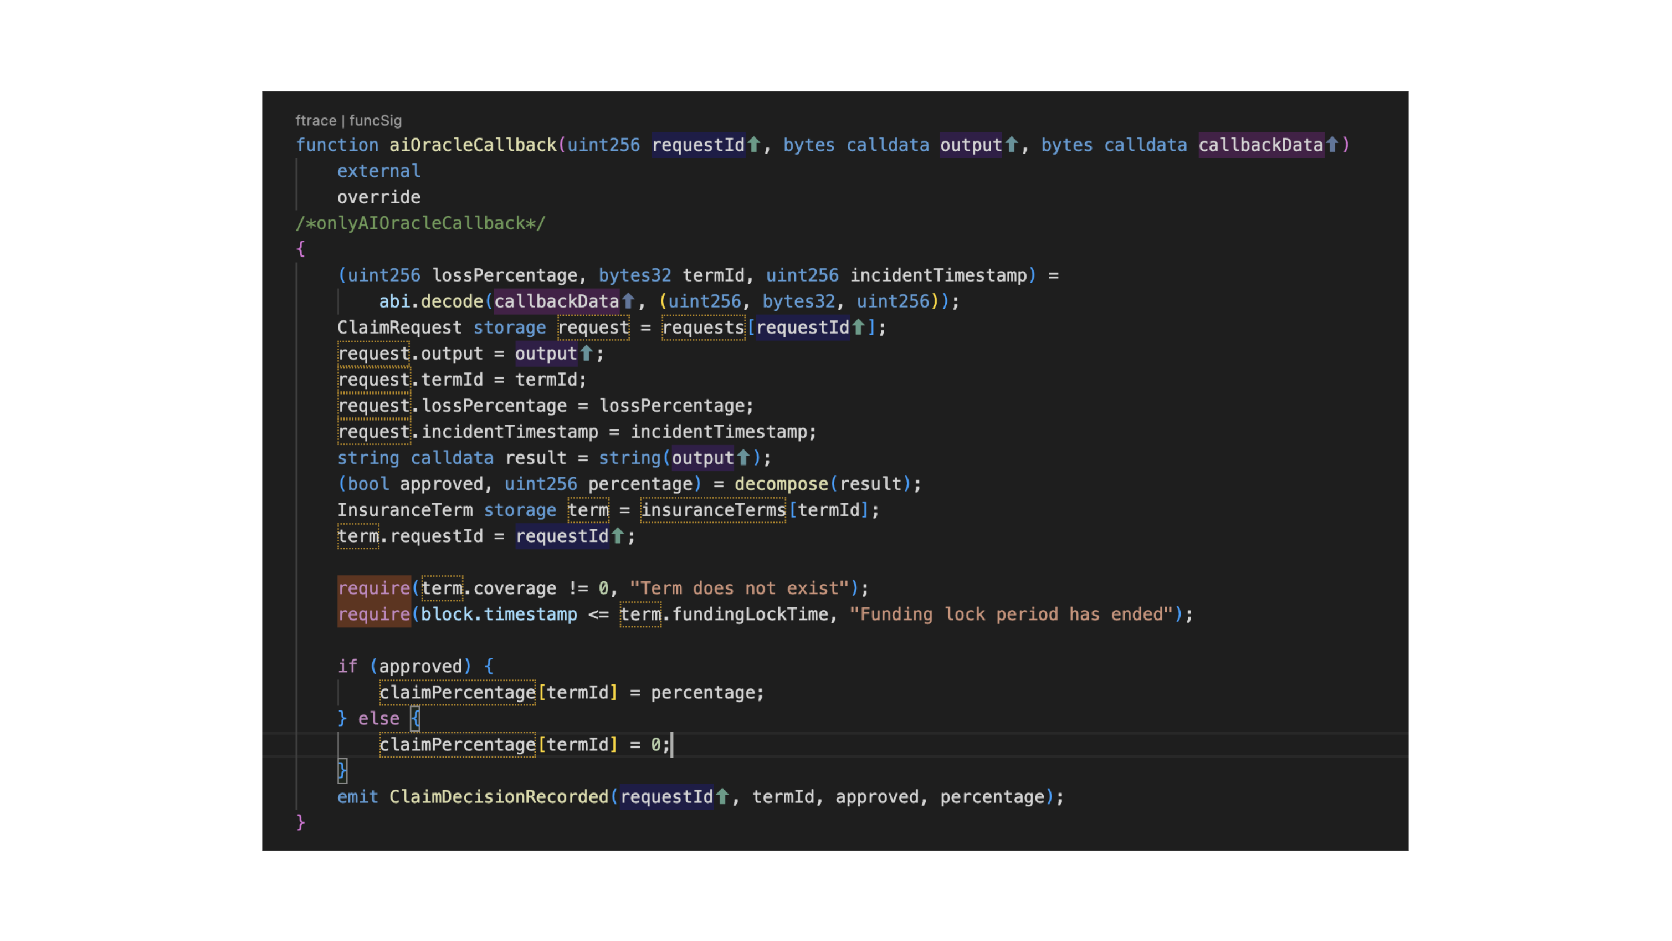1672x941 pixels.
Task: Click the 'else' keyword
Action: (378, 718)
